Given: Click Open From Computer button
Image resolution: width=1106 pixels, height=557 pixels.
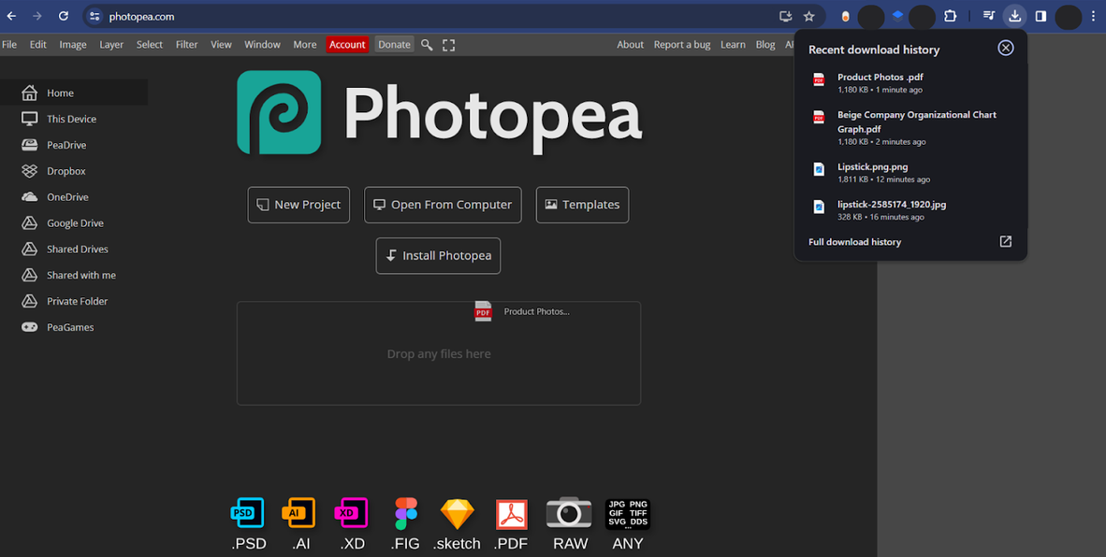Looking at the screenshot, I should tap(443, 205).
